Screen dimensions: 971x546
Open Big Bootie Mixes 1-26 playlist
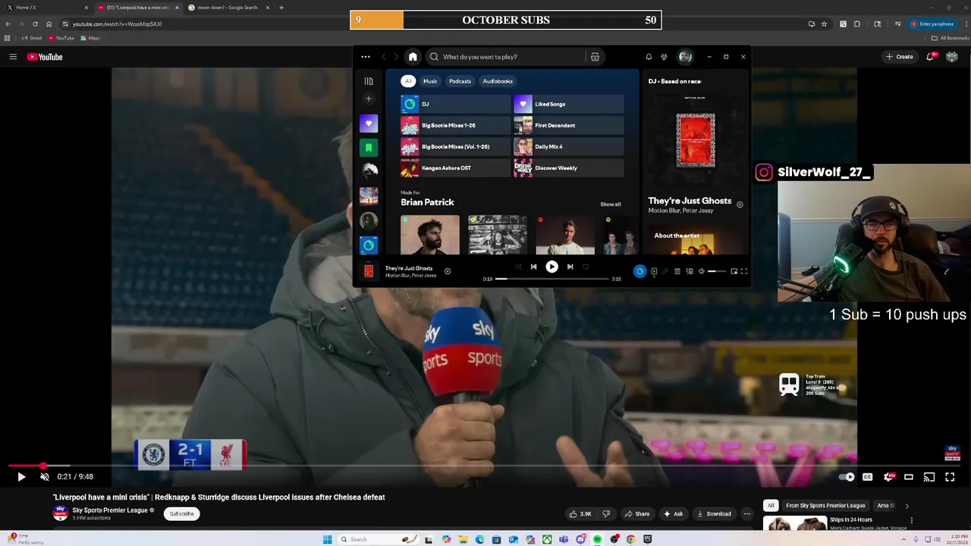pyautogui.click(x=456, y=125)
